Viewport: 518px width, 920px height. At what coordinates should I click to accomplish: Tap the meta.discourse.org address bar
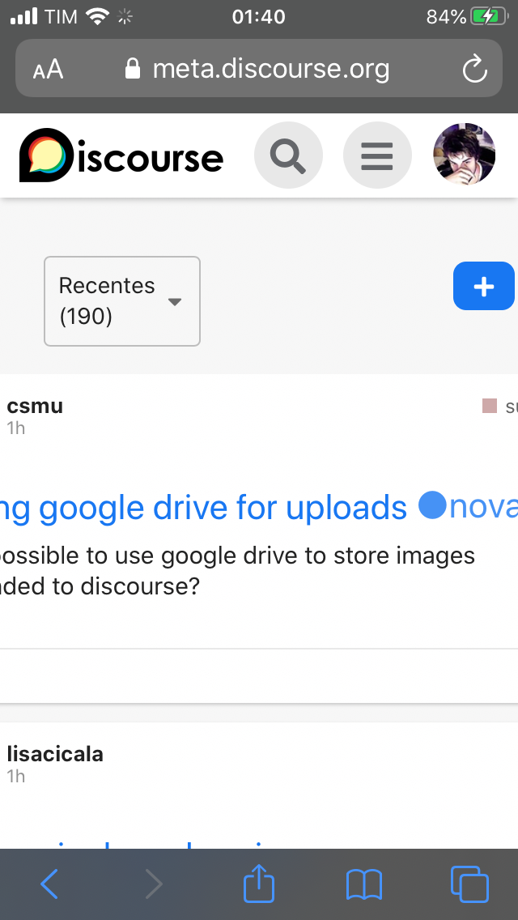pos(270,70)
